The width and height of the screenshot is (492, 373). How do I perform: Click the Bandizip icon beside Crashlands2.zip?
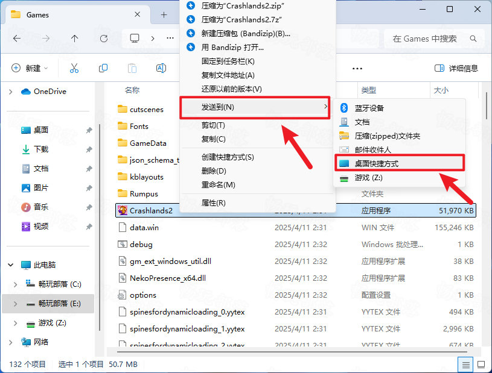(x=191, y=5)
